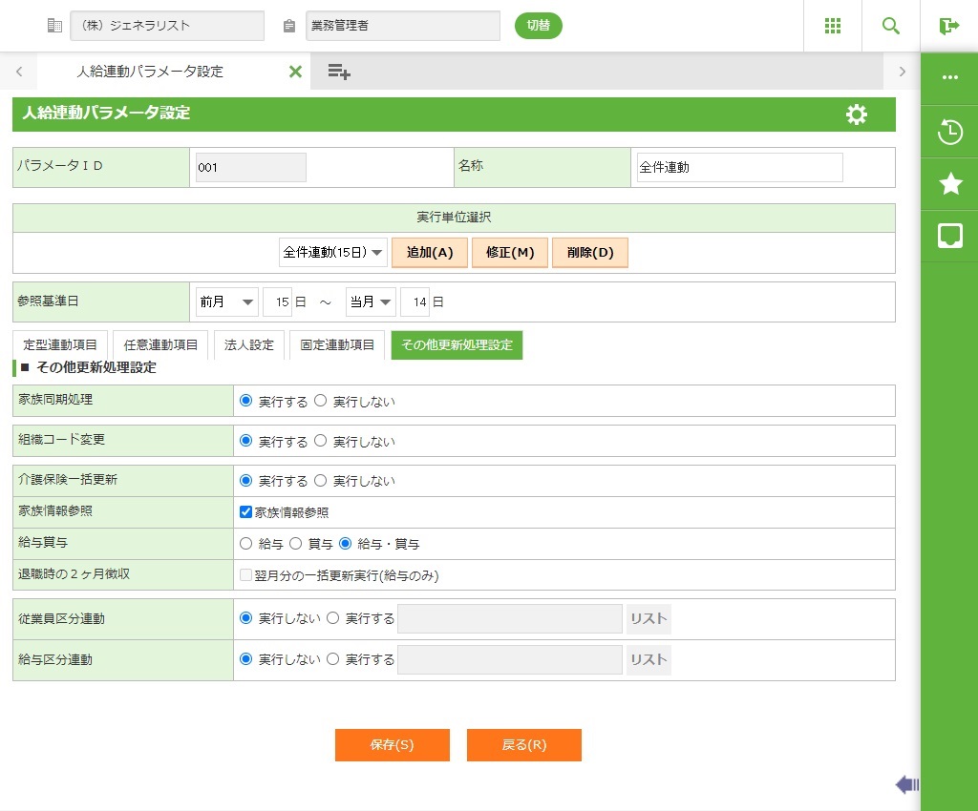The height and width of the screenshot is (811, 978).
Task: Click the logout icon at top right
Action: pos(948,26)
